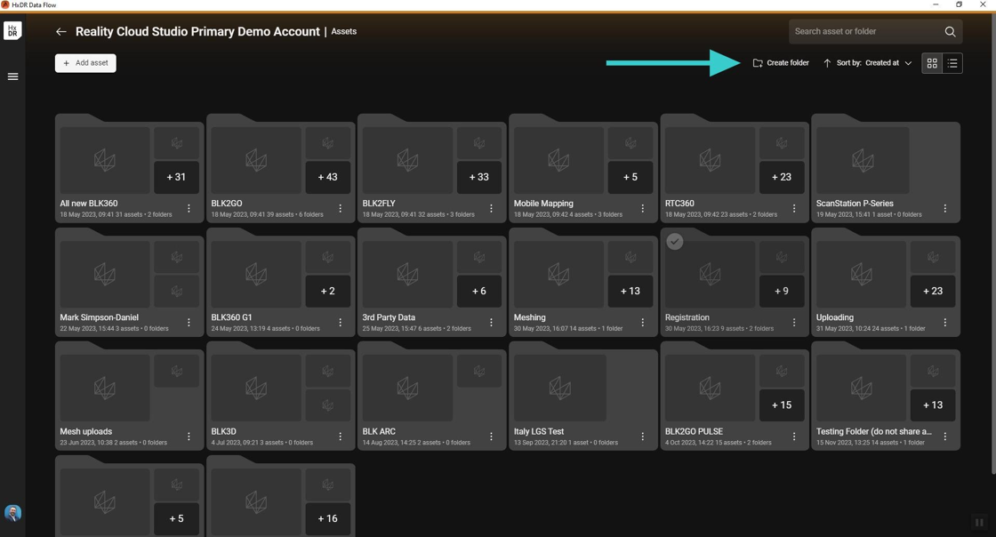Viewport: 996px width, 537px height.
Task: Click the Assets breadcrumb label
Action: (343, 31)
